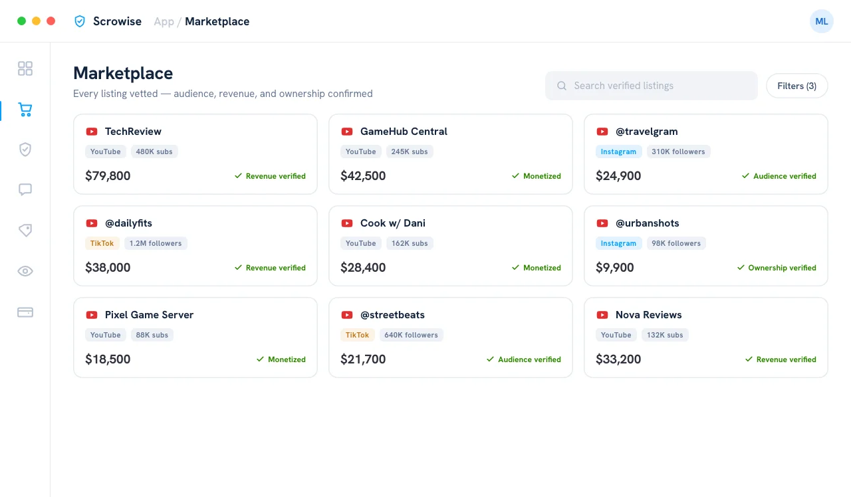
Task: Click the Marketplace breadcrumb
Action: point(217,21)
